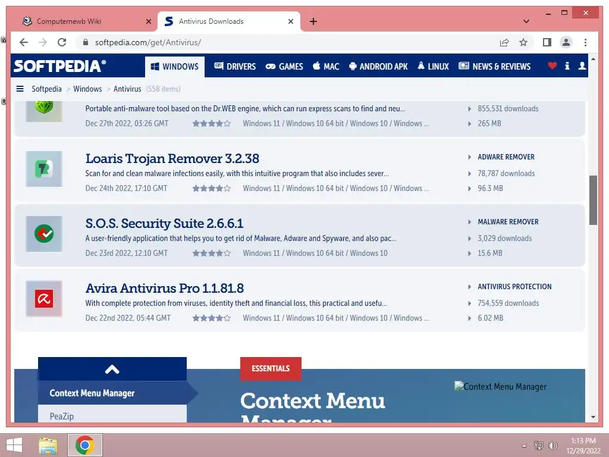Open the Chrome three-dot menu
The height and width of the screenshot is (457, 609).
(585, 42)
